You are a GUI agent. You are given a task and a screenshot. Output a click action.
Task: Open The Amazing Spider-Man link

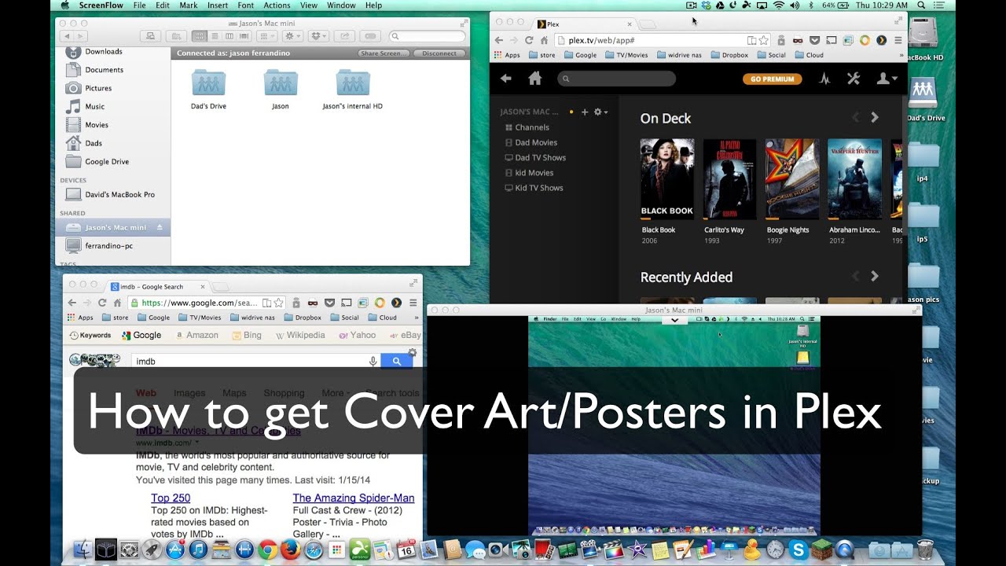tap(354, 498)
